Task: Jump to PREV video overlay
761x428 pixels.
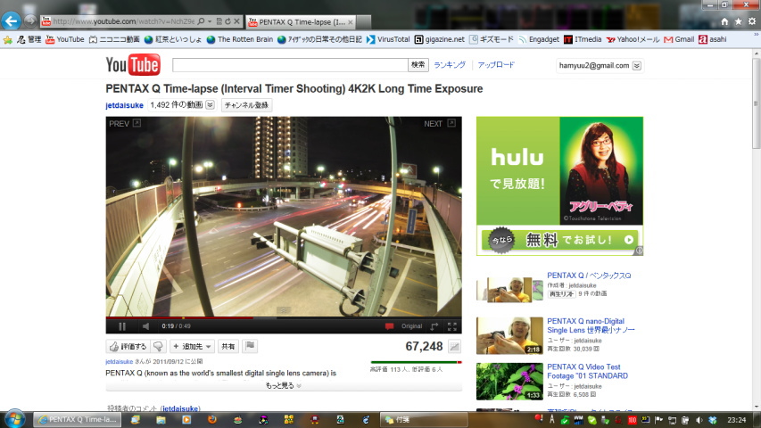Action: [x=124, y=124]
